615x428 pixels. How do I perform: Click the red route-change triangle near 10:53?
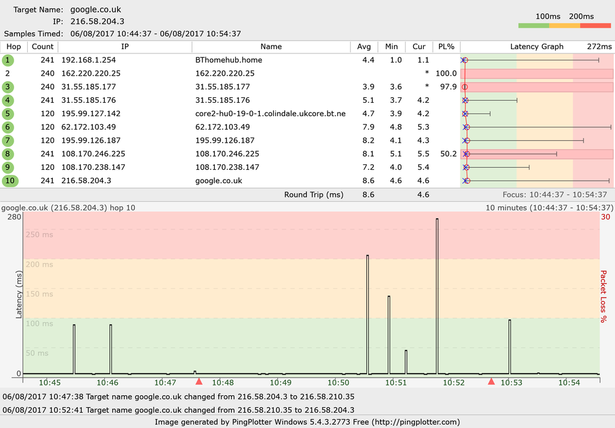pos(491,381)
